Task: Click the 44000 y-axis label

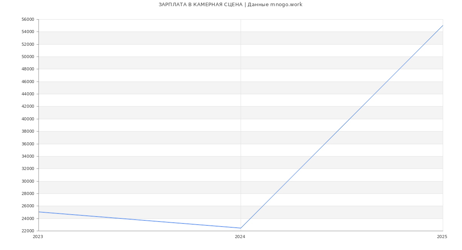Action: [x=28, y=94]
